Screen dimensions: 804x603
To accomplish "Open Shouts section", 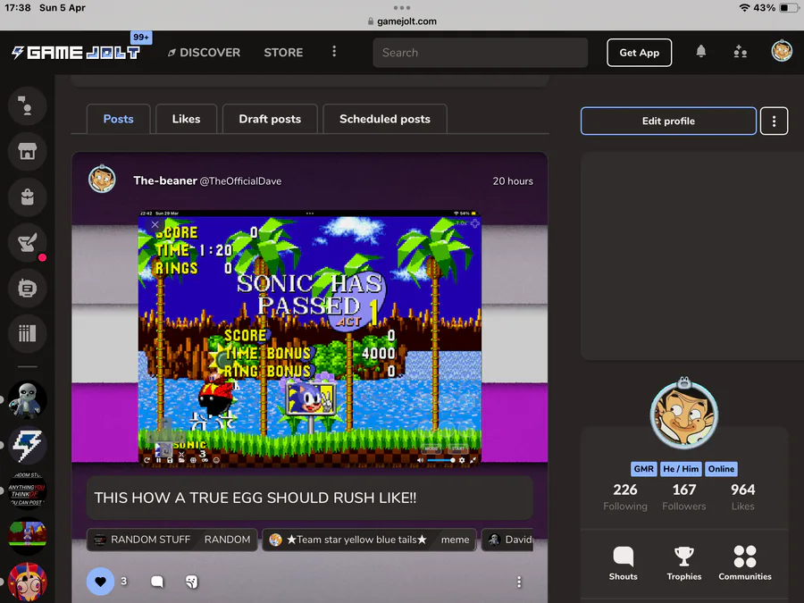I will 623,563.
